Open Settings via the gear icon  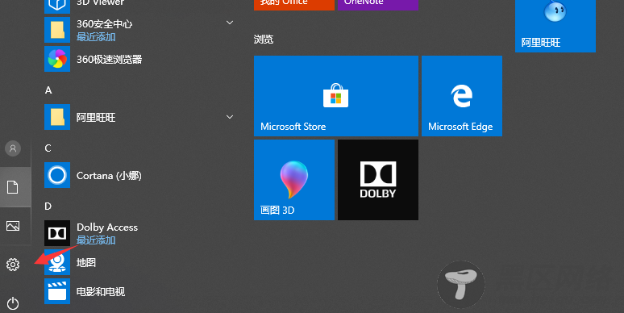pos(13,265)
